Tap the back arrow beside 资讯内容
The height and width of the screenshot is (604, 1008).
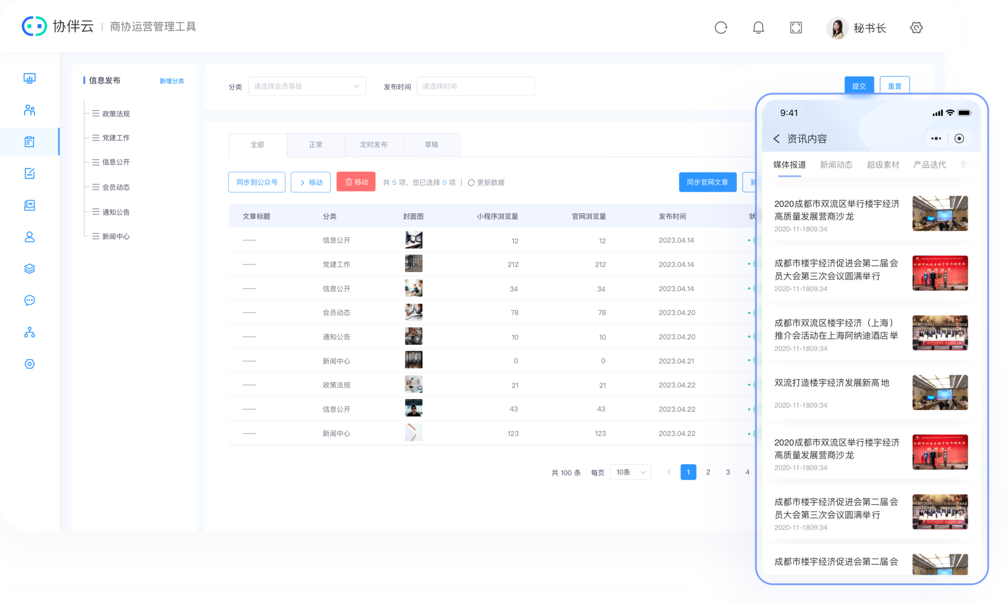click(x=777, y=139)
